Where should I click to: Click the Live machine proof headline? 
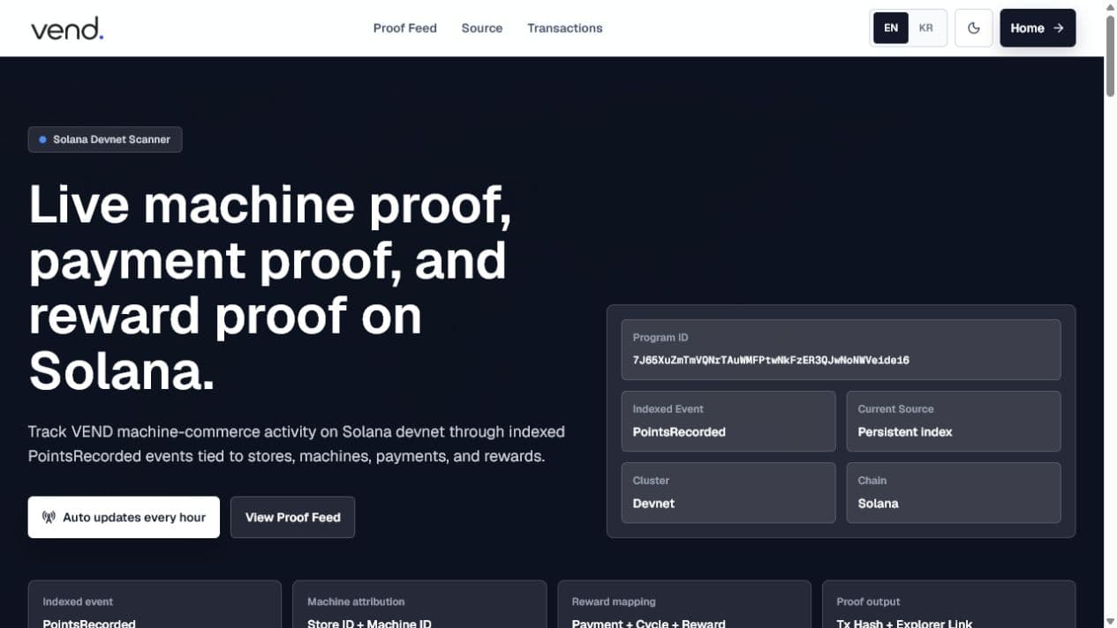coord(270,288)
